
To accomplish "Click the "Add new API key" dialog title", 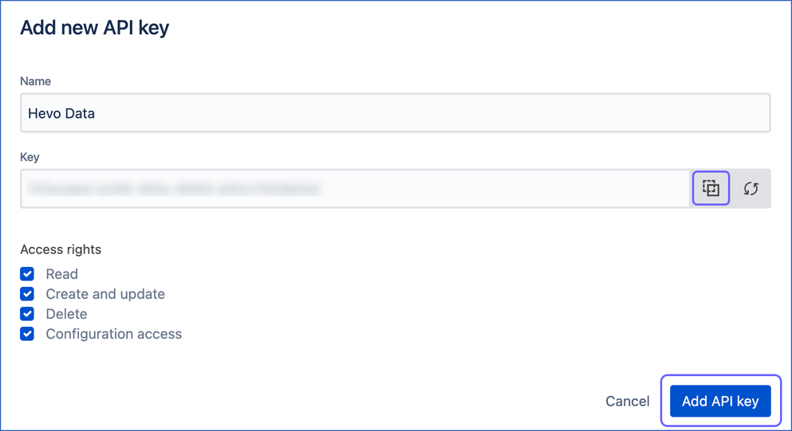I will tap(94, 28).
